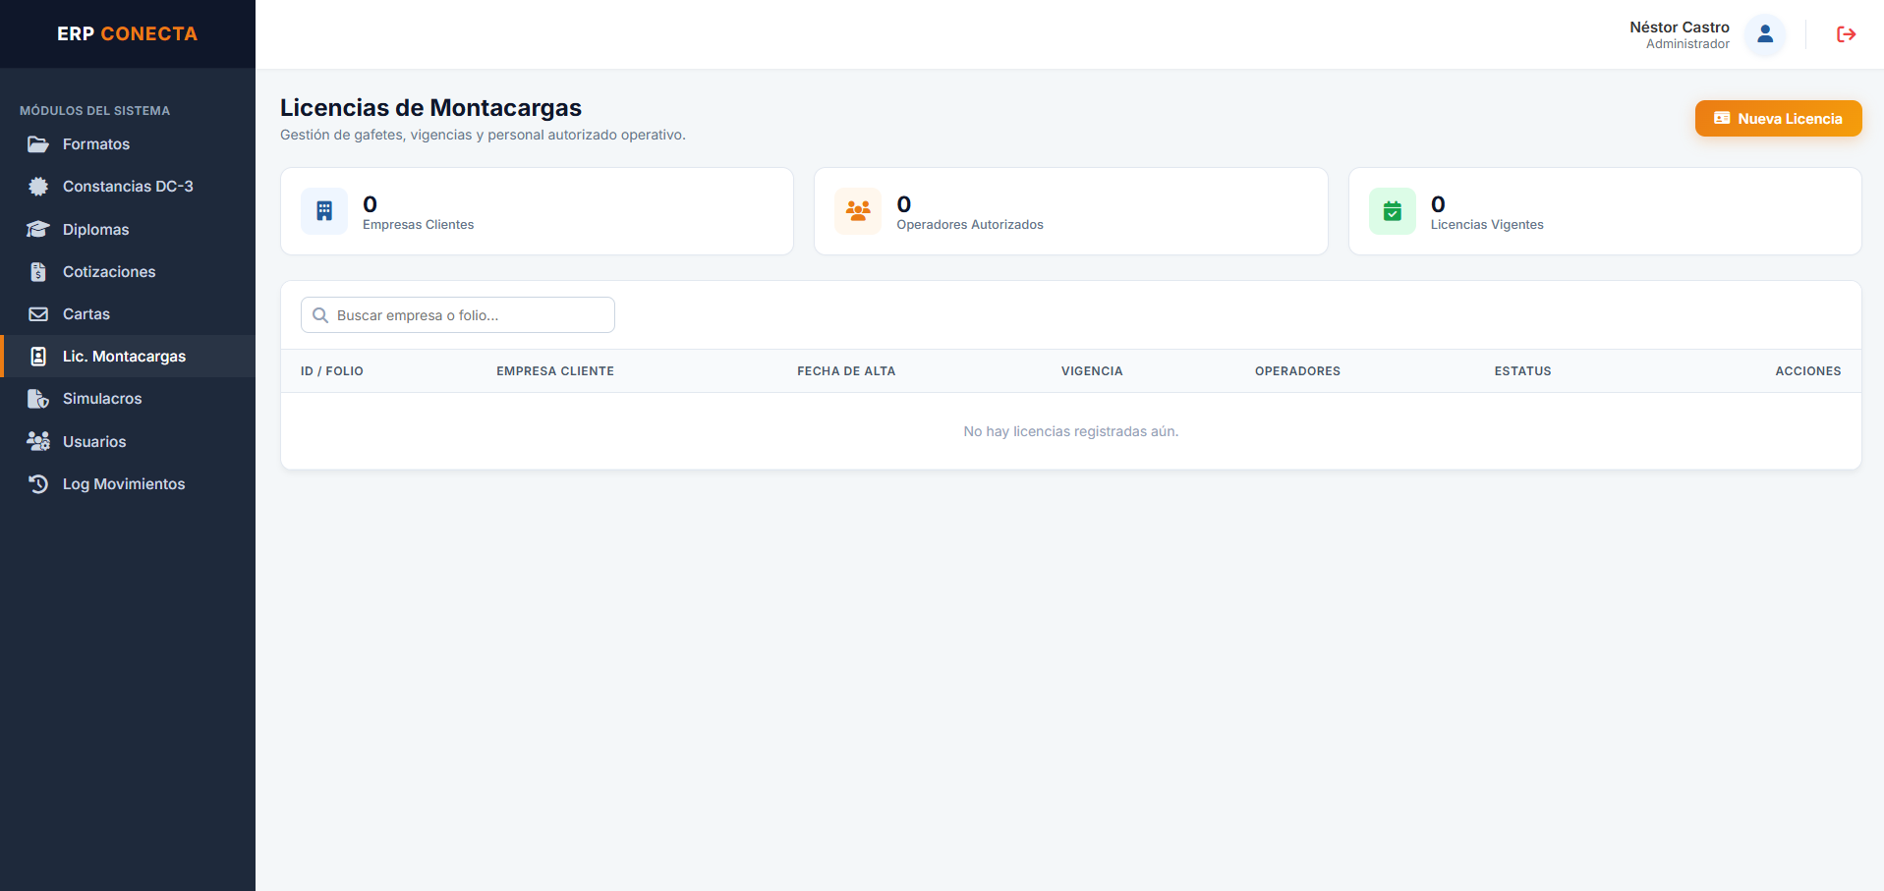
Task: Click the Simulacros file icon
Action: click(x=38, y=399)
